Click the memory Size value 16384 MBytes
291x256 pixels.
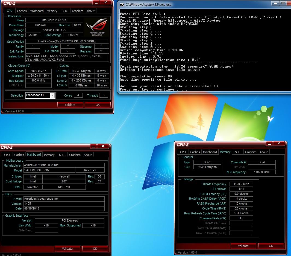point(207,167)
